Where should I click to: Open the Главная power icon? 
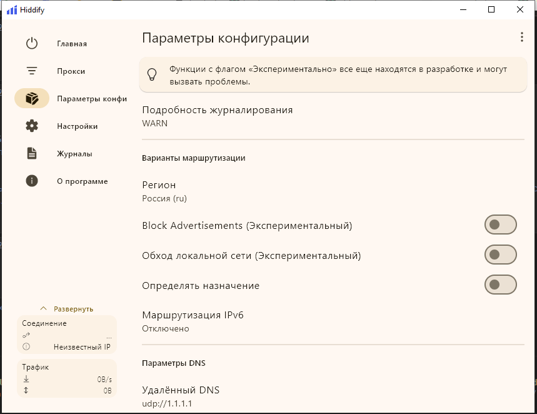pyautogui.click(x=32, y=44)
